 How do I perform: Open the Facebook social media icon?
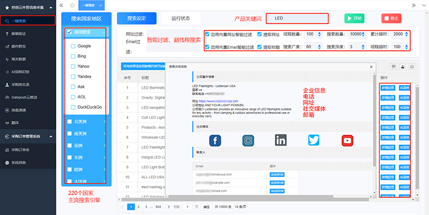point(215,140)
